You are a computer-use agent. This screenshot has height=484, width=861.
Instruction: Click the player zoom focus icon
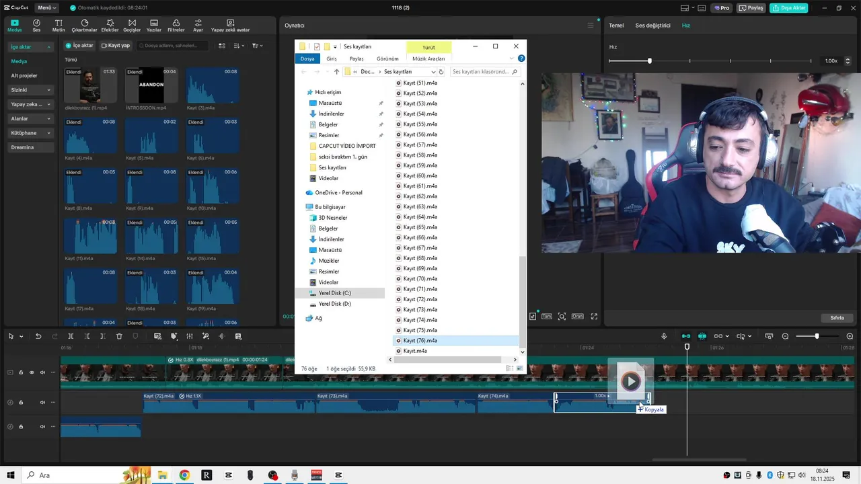[562, 316]
